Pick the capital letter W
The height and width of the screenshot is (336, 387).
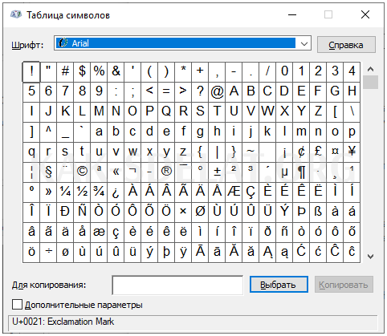(267, 111)
